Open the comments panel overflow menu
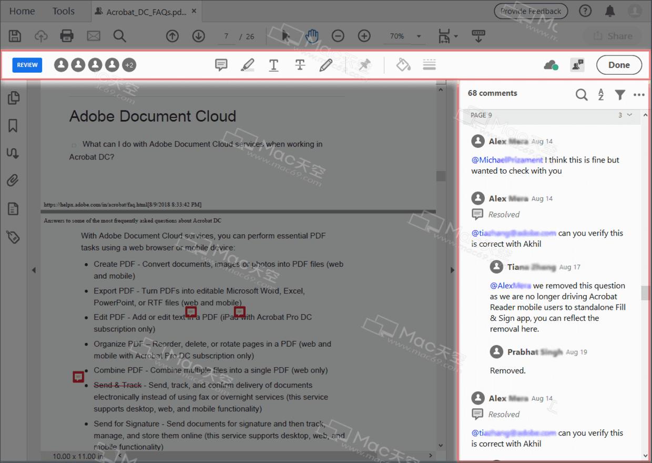 tap(639, 95)
